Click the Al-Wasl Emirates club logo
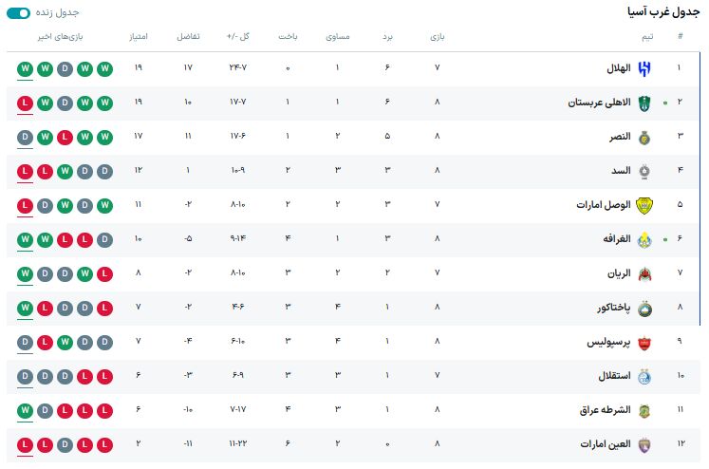This screenshot has height=469, width=709. [644, 205]
